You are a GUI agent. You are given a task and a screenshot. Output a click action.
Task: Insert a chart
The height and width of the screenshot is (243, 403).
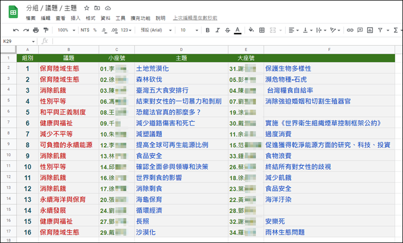pyautogui.click(x=370, y=30)
